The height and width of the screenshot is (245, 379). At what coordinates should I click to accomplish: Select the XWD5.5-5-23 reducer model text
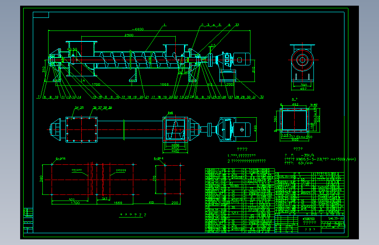[309, 159]
